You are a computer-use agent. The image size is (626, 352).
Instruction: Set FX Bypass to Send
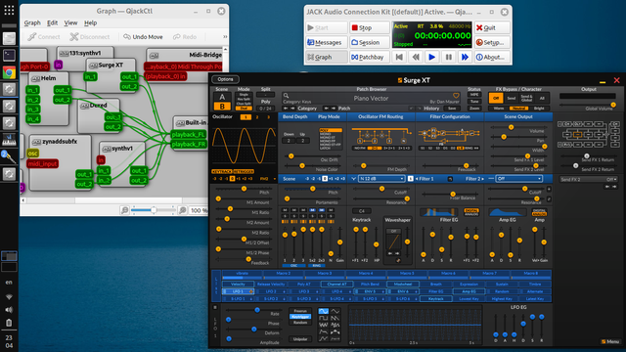pos(511,98)
